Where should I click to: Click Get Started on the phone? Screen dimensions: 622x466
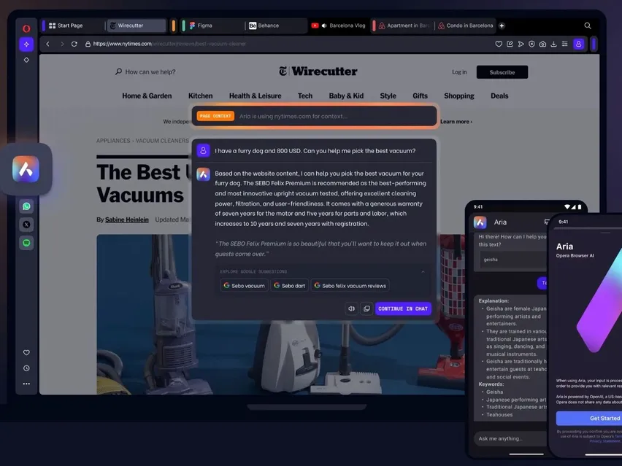(589, 418)
